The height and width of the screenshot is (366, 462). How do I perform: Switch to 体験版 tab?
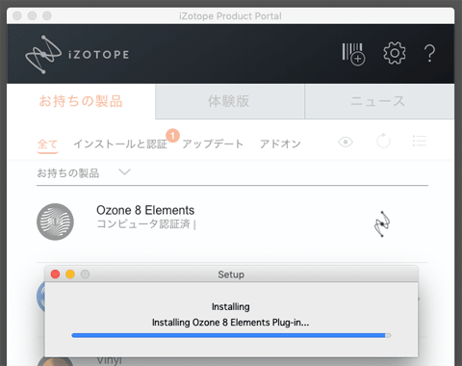230,101
